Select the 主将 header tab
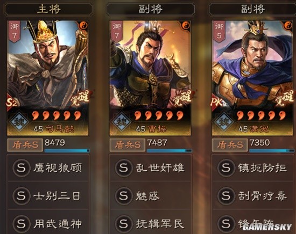296x234 pixels. tap(48, 9)
